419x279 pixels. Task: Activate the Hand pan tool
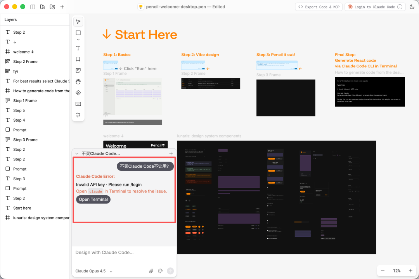[x=78, y=81]
